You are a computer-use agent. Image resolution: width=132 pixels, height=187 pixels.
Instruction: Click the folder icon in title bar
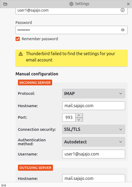(5, 4)
